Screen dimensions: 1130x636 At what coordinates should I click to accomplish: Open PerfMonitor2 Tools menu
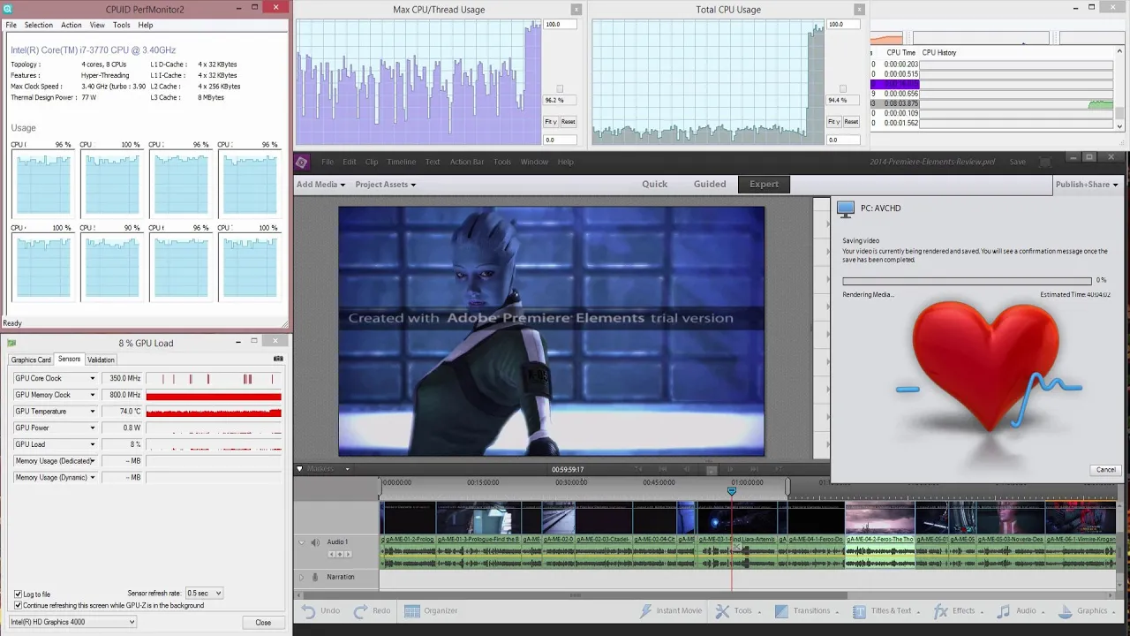[x=121, y=25]
